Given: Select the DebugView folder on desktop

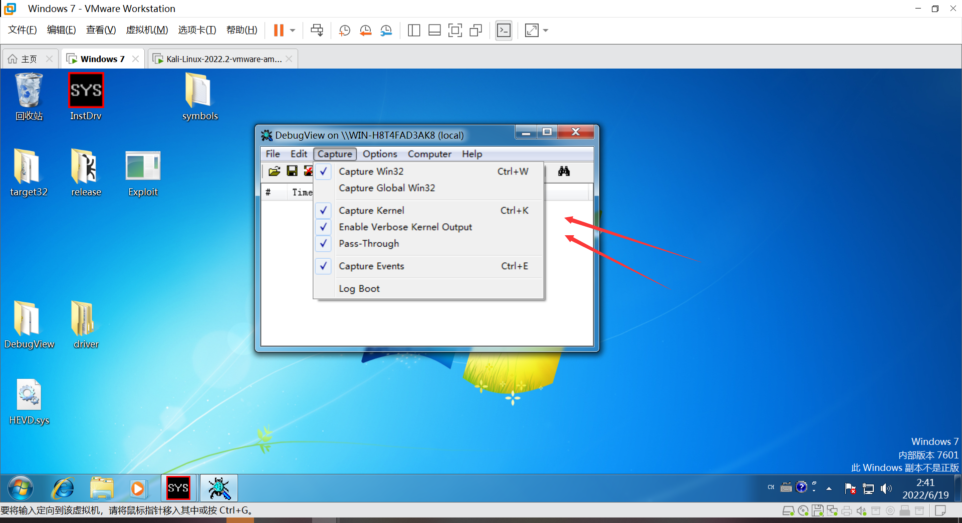Looking at the screenshot, I should (x=29, y=325).
